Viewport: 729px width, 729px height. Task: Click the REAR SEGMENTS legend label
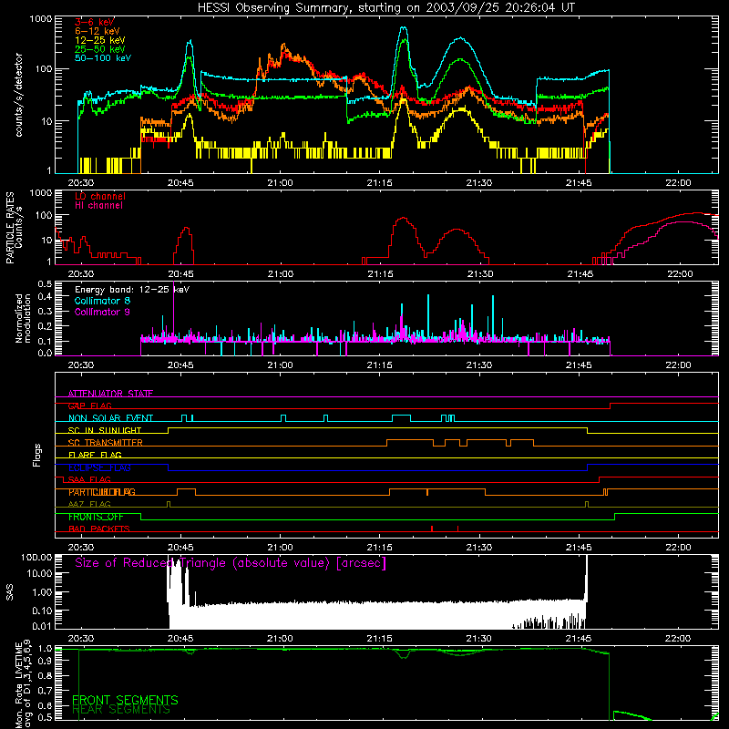(x=121, y=710)
